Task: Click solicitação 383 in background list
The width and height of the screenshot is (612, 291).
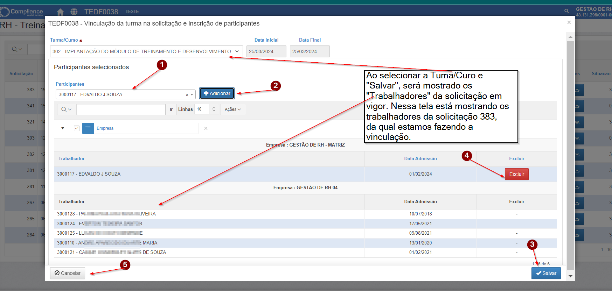Action: 31,90
